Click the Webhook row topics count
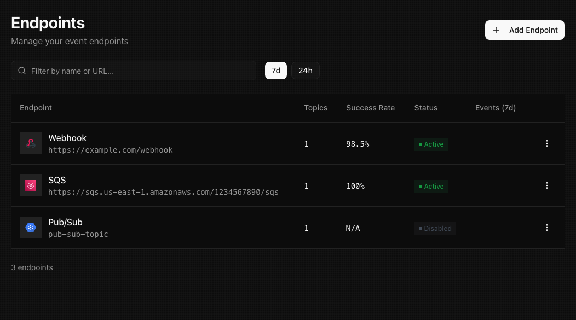This screenshot has width=576, height=320. (x=307, y=144)
